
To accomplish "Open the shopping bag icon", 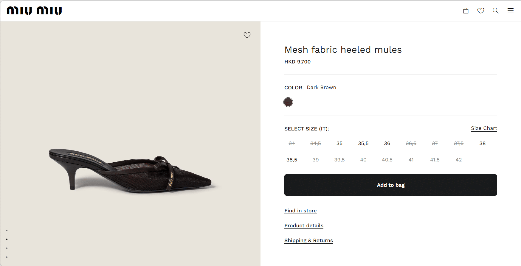I will click(466, 11).
